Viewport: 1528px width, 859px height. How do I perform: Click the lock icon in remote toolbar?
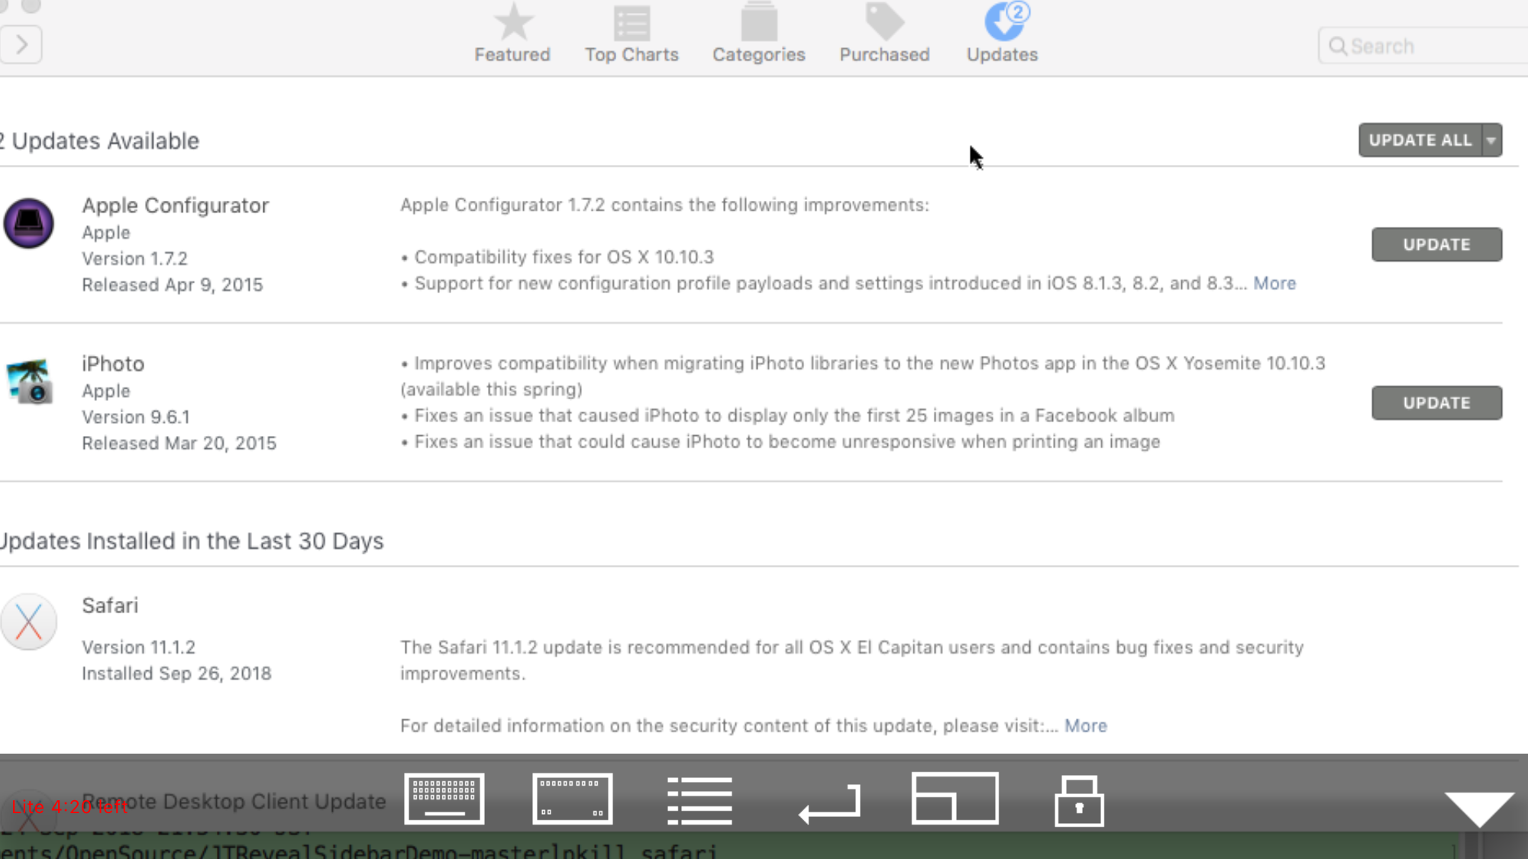(x=1079, y=801)
